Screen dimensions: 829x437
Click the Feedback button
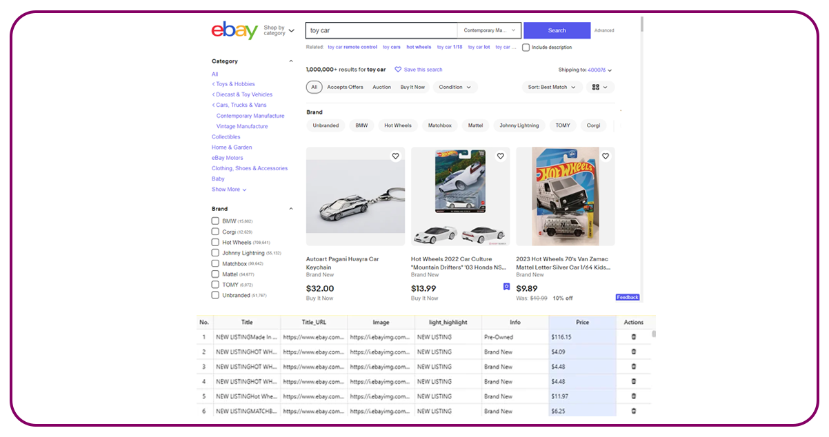click(628, 297)
